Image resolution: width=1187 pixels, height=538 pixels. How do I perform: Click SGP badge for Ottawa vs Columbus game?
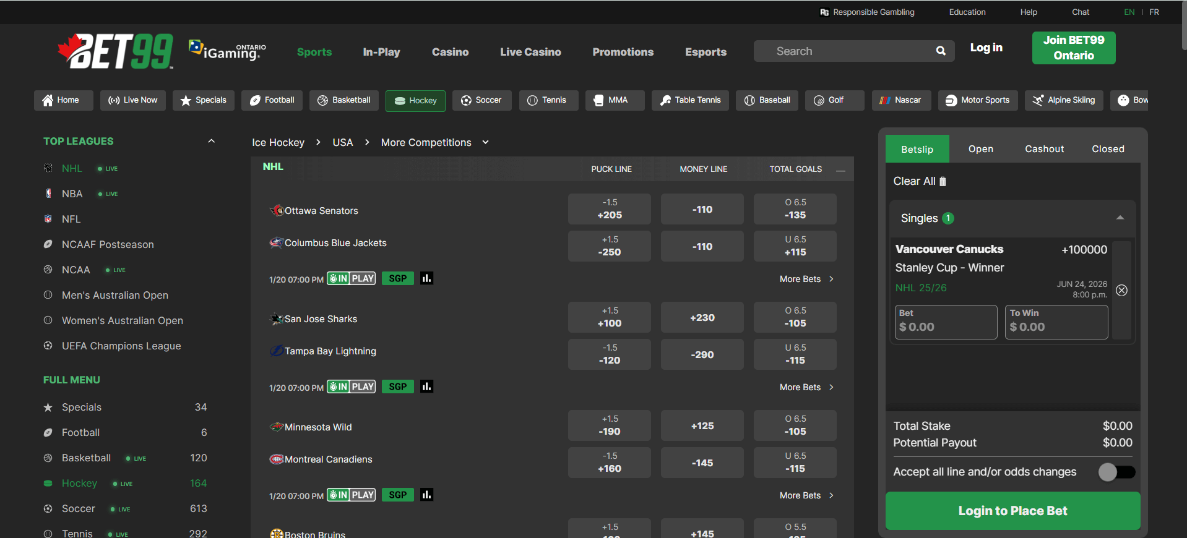(x=398, y=278)
